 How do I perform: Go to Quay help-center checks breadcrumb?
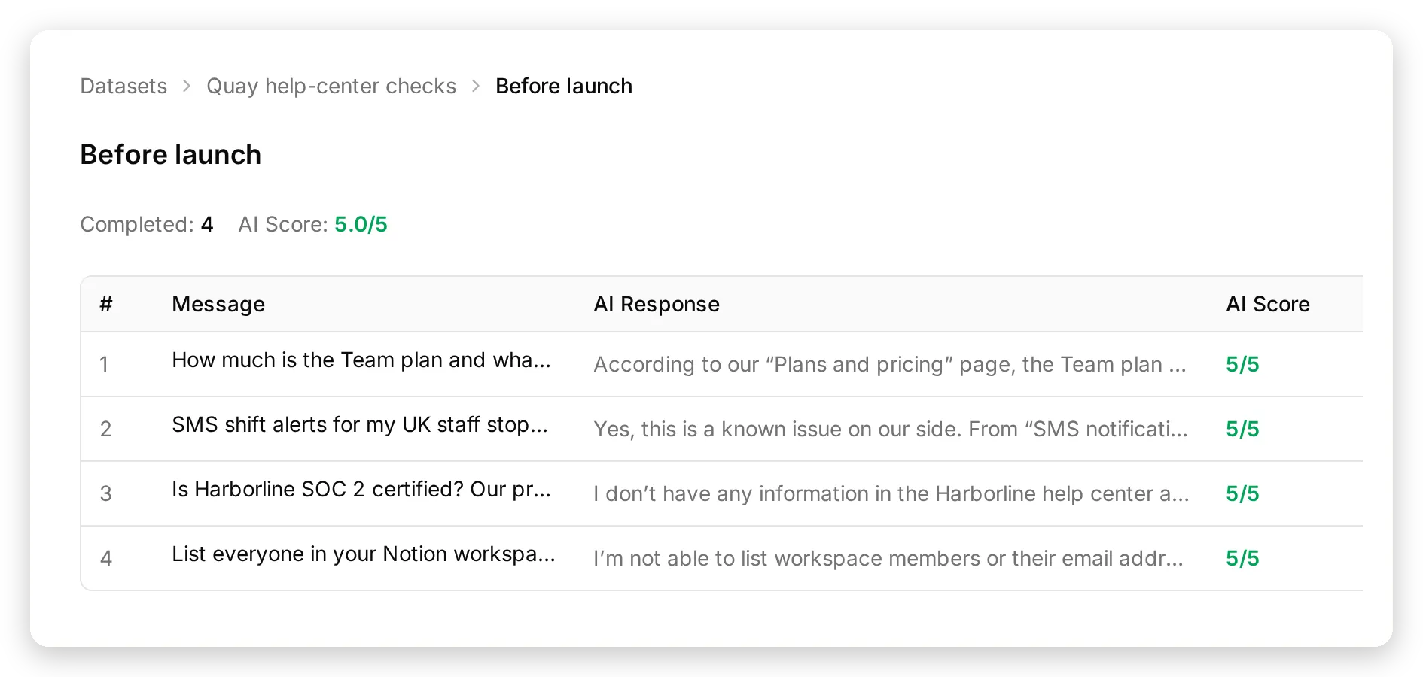(x=331, y=87)
